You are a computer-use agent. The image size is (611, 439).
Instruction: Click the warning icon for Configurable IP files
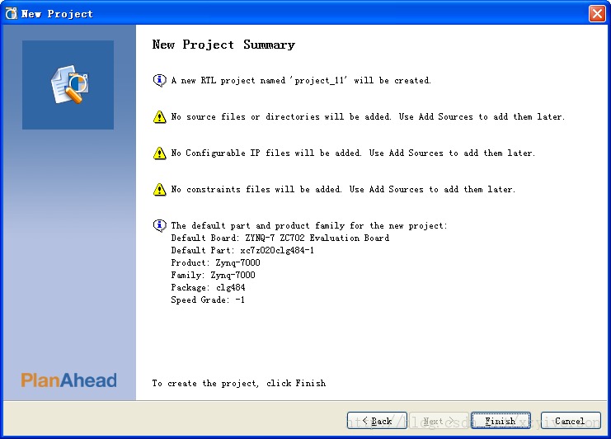click(159, 153)
